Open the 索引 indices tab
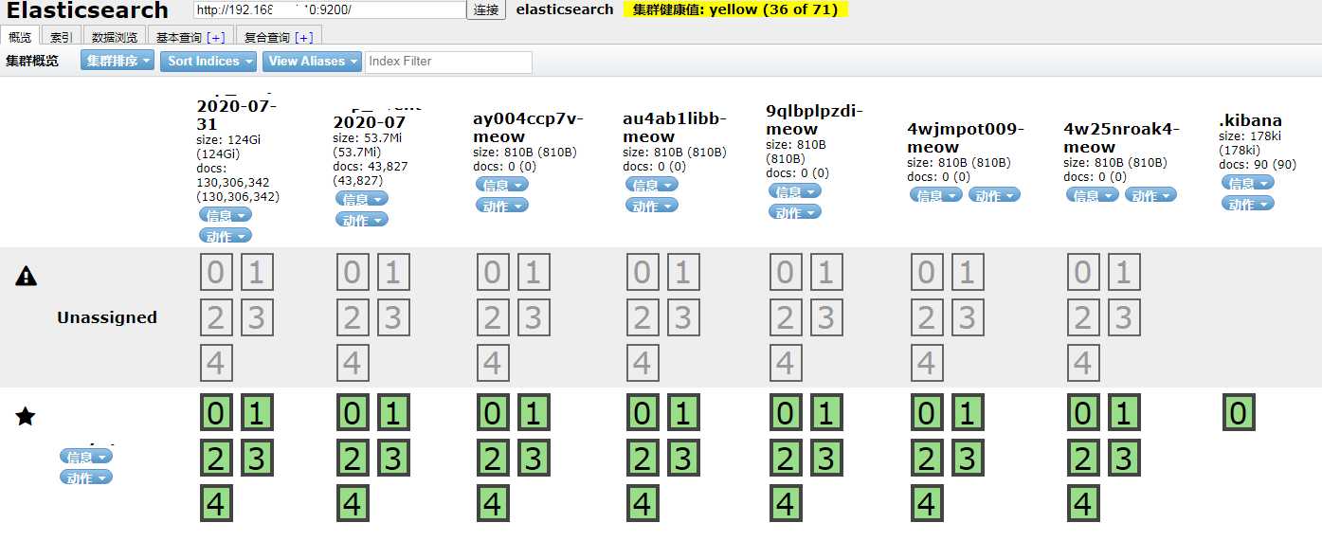The width and height of the screenshot is (1322, 559). [61, 36]
